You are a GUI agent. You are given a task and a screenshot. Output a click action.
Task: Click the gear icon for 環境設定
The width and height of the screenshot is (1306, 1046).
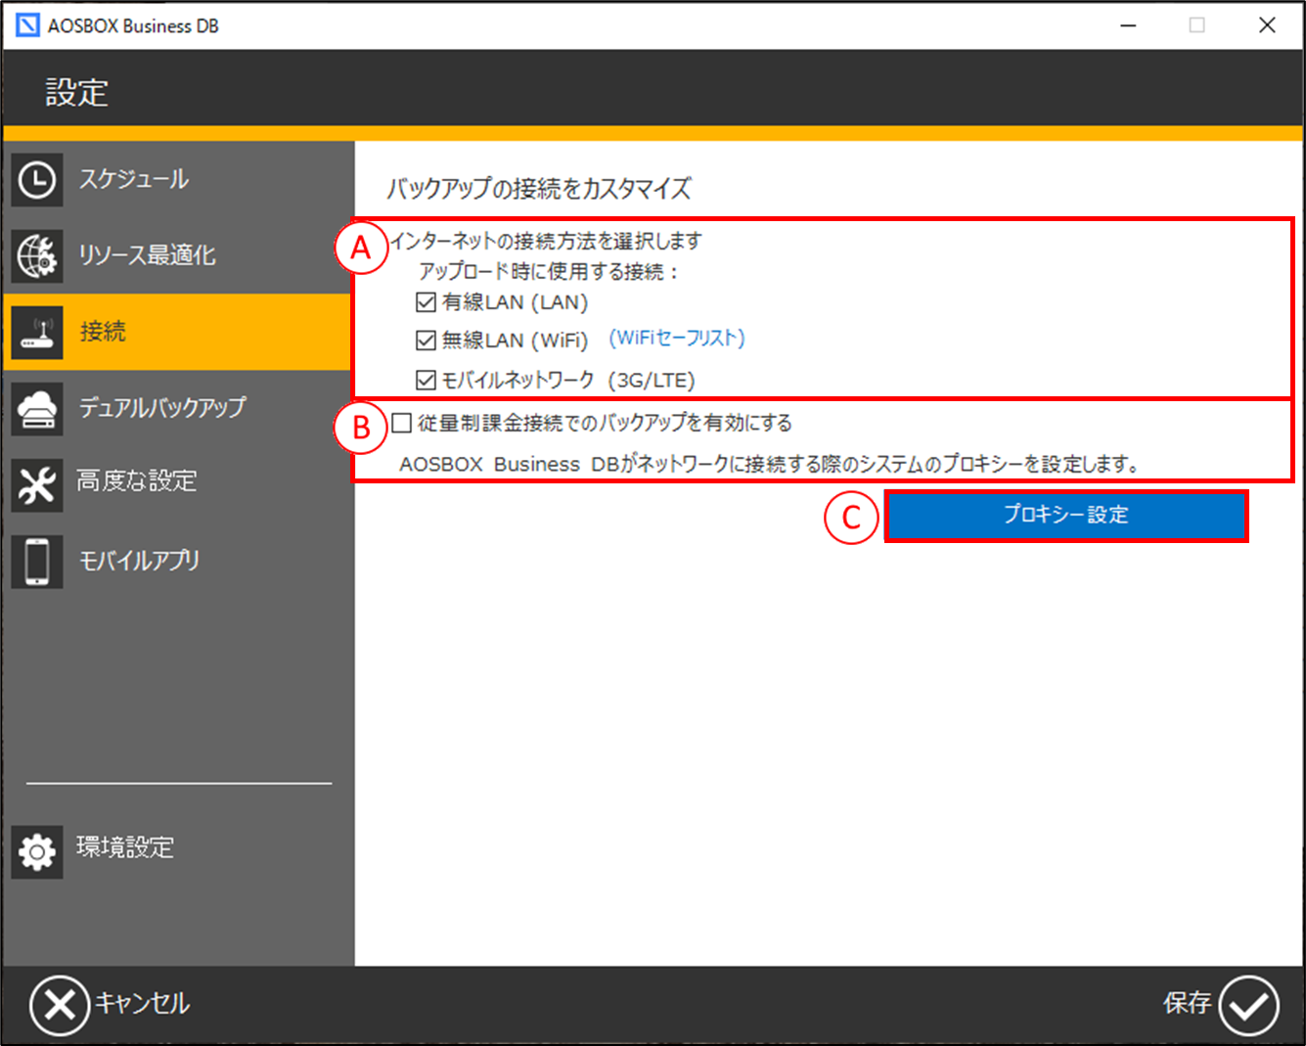(37, 851)
